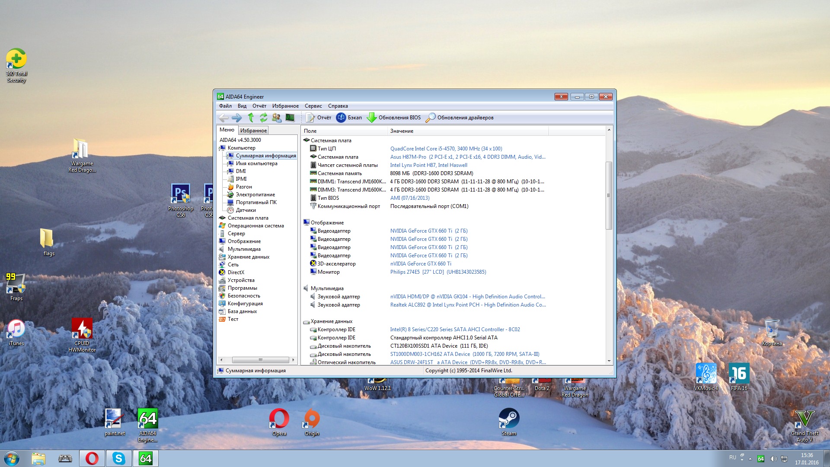The image size is (830, 467).
Task: Click Обновления BIOS green arrow button
Action: 394,118
